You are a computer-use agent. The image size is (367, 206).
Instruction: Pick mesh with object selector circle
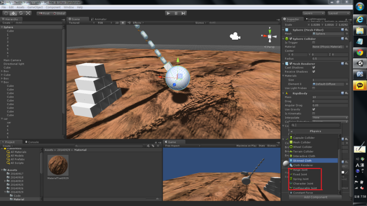coord(347,34)
